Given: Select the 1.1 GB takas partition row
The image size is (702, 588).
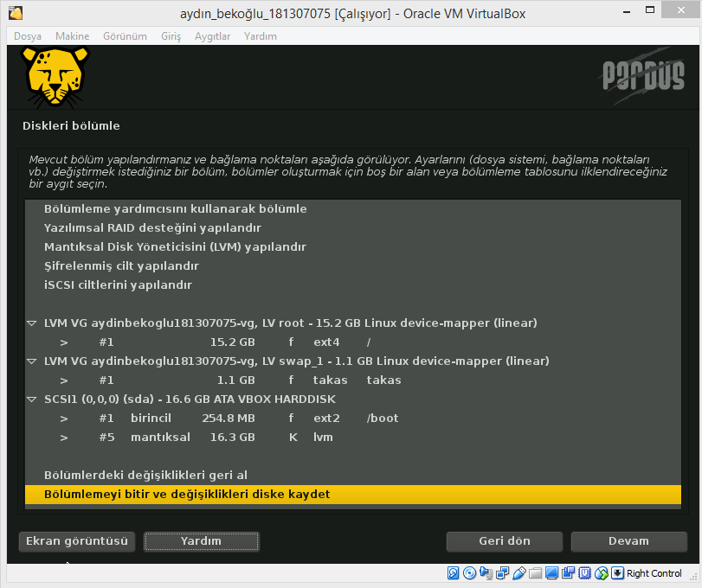Looking at the screenshot, I should click(x=353, y=380).
